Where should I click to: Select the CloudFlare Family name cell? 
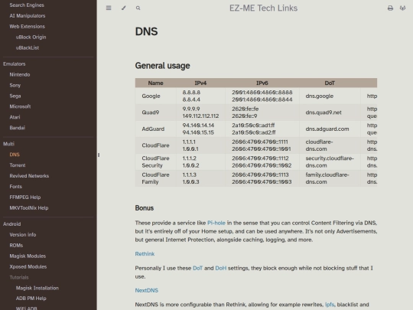coord(156,178)
